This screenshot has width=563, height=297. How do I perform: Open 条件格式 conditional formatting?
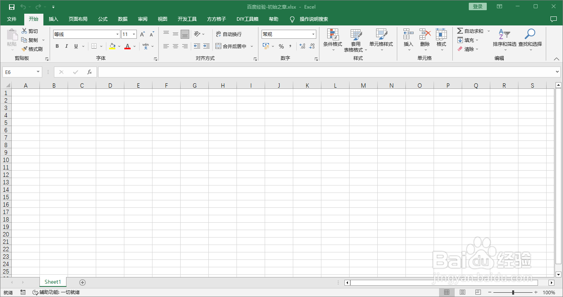tap(333, 40)
